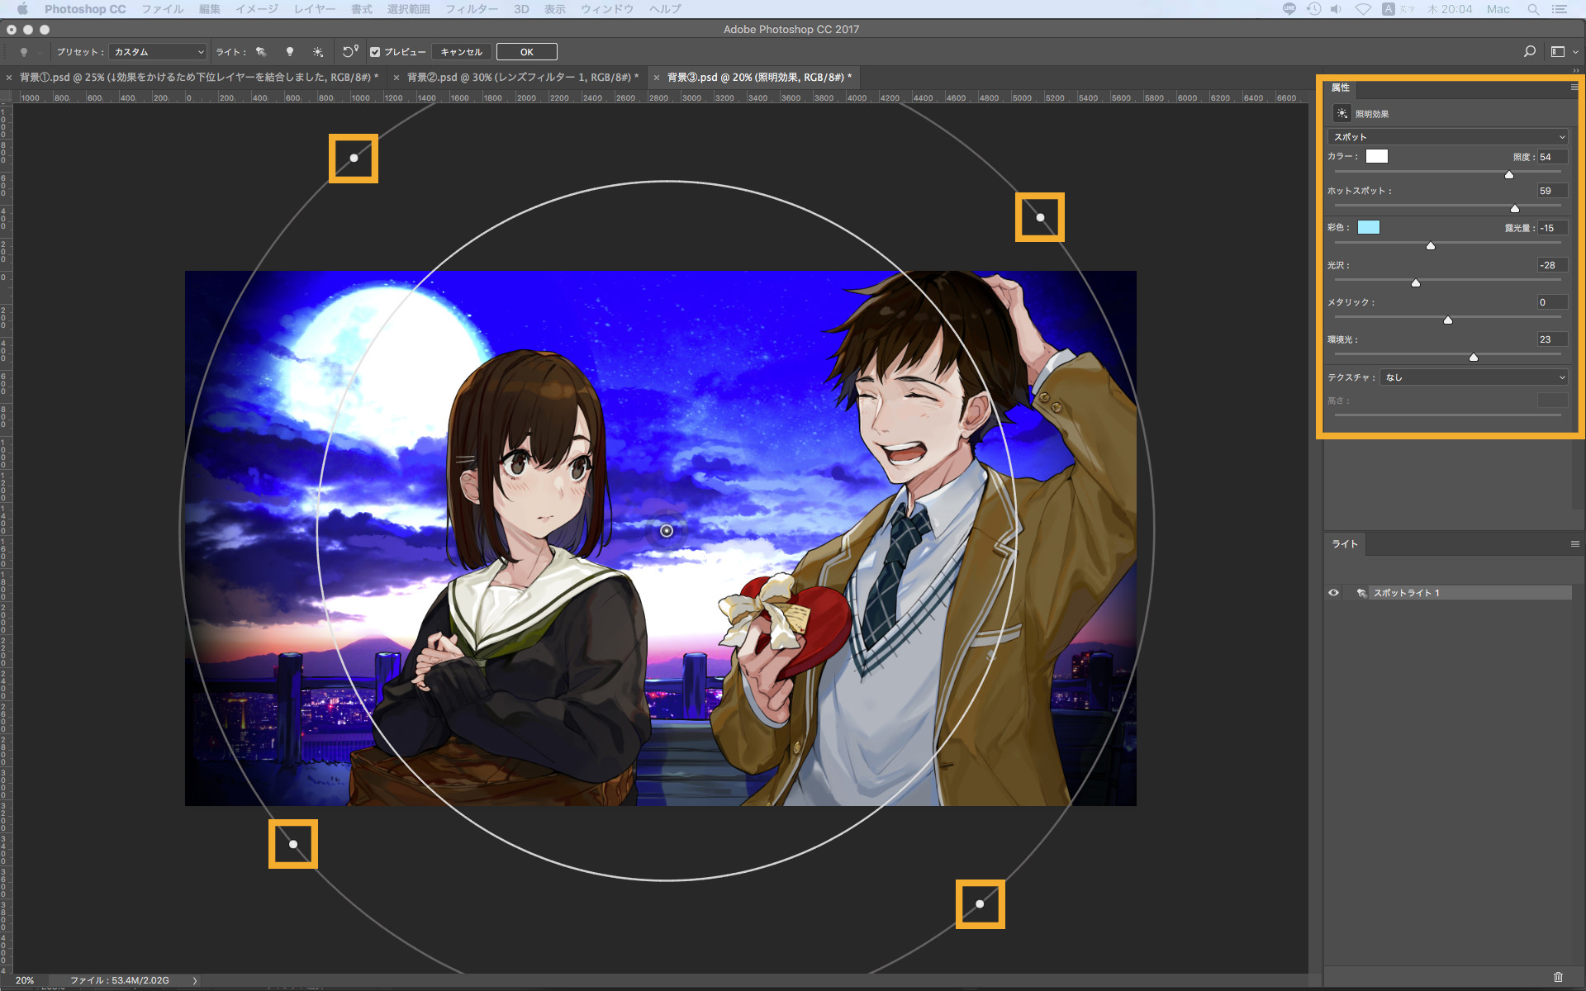Open the スポット light type dropdown
The image size is (1586, 991).
point(1447,137)
